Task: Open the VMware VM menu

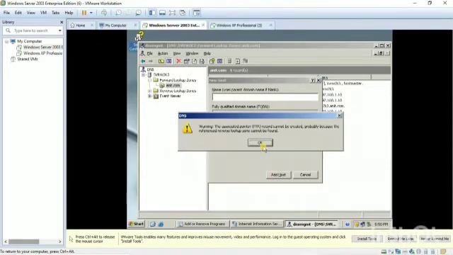Action: point(43,13)
